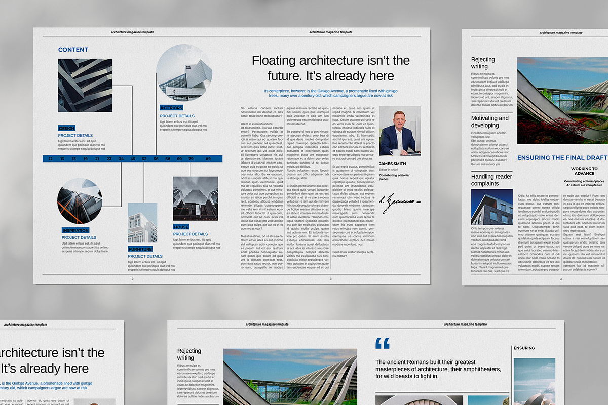Select page number 34 on the timeline bar
The height and width of the screenshot is (405, 608).
[x=120, y=158]
